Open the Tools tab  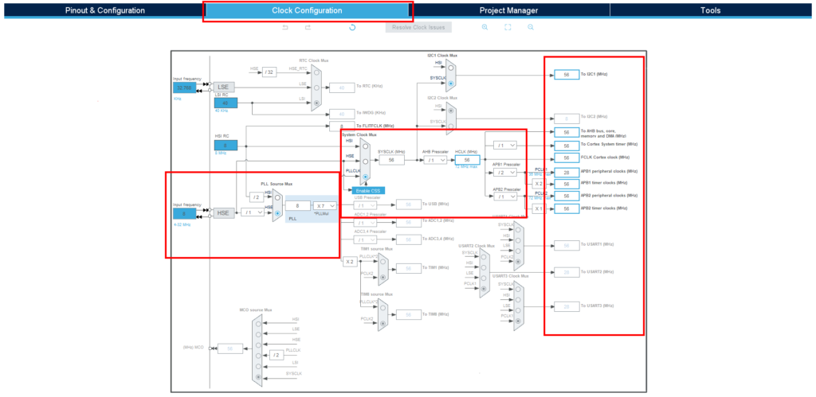click(x=710, y=10)
